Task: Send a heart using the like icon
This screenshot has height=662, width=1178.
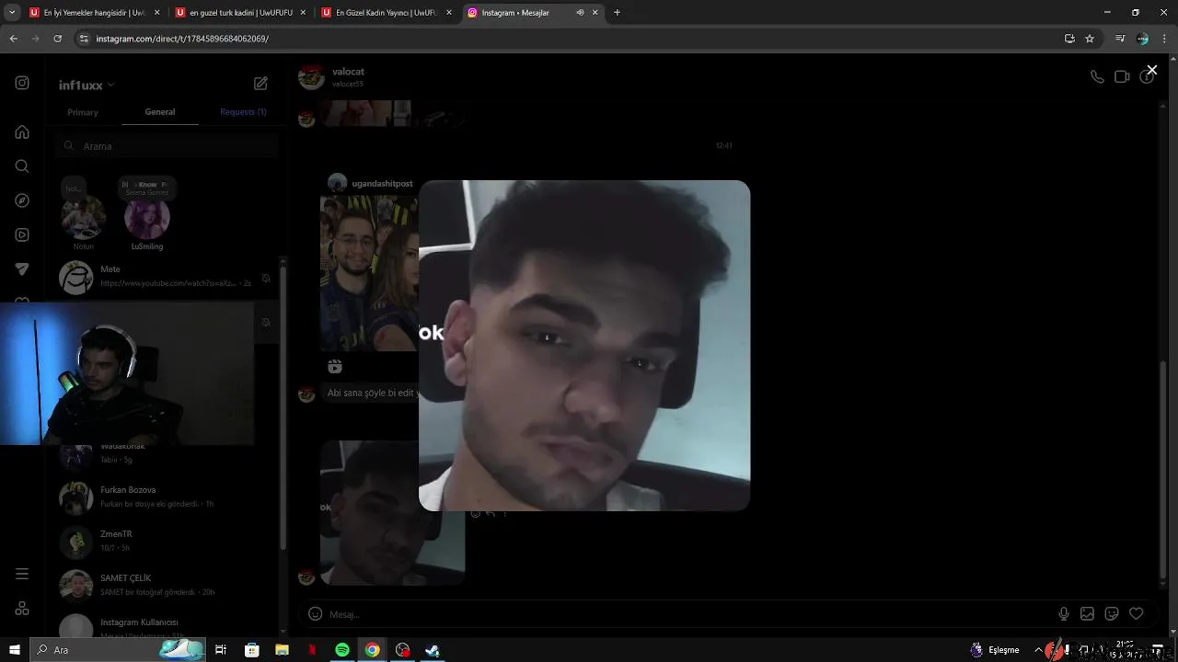Action: 1137,614
